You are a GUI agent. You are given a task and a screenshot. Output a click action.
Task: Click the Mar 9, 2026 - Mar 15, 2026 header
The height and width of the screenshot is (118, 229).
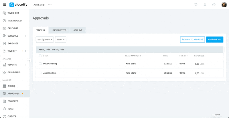point(130,50)
